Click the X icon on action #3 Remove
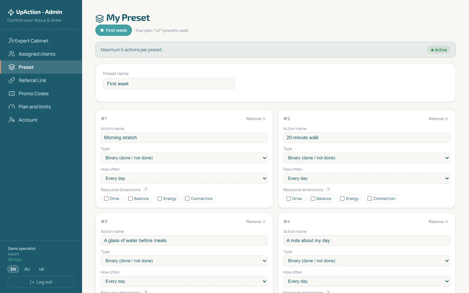This screenshot has height=293, width=469. pyautogui.click(x=264, y=222)
